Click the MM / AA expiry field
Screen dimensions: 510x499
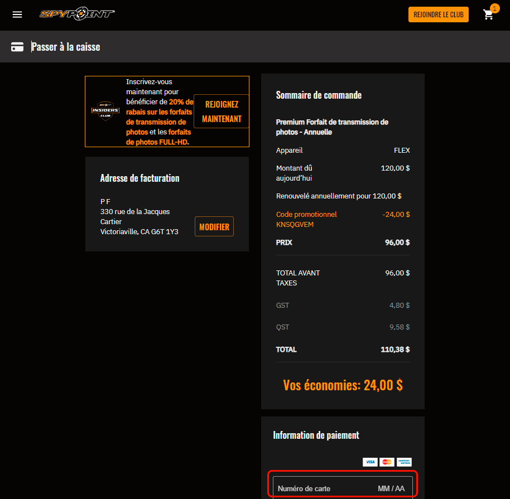coord(391,488)
